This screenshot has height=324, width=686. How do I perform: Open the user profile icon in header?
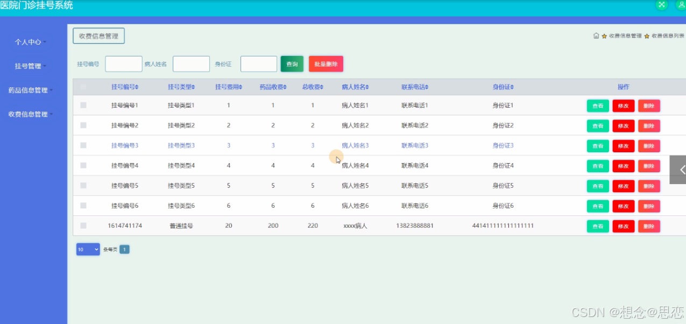pos(681,4)
